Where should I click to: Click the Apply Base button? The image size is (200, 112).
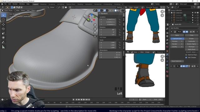click(192, 49)
